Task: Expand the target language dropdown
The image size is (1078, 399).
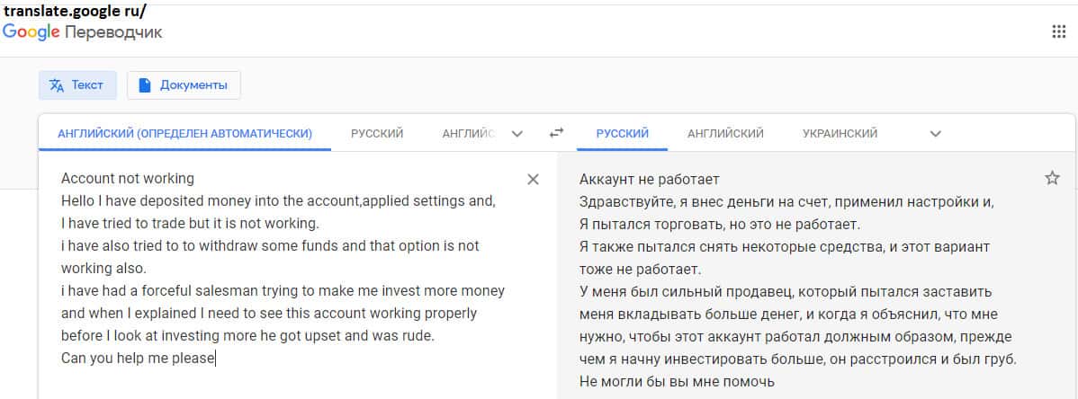Action: [x=935, y=134]
